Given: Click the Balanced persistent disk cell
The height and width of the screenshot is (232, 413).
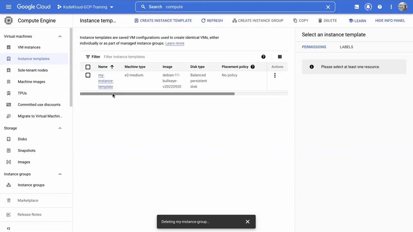Looking at the screenshot, I should point(199,81).
